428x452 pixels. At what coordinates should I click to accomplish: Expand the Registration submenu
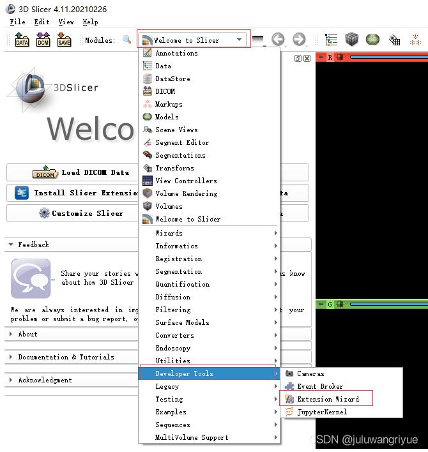[209, 259]
